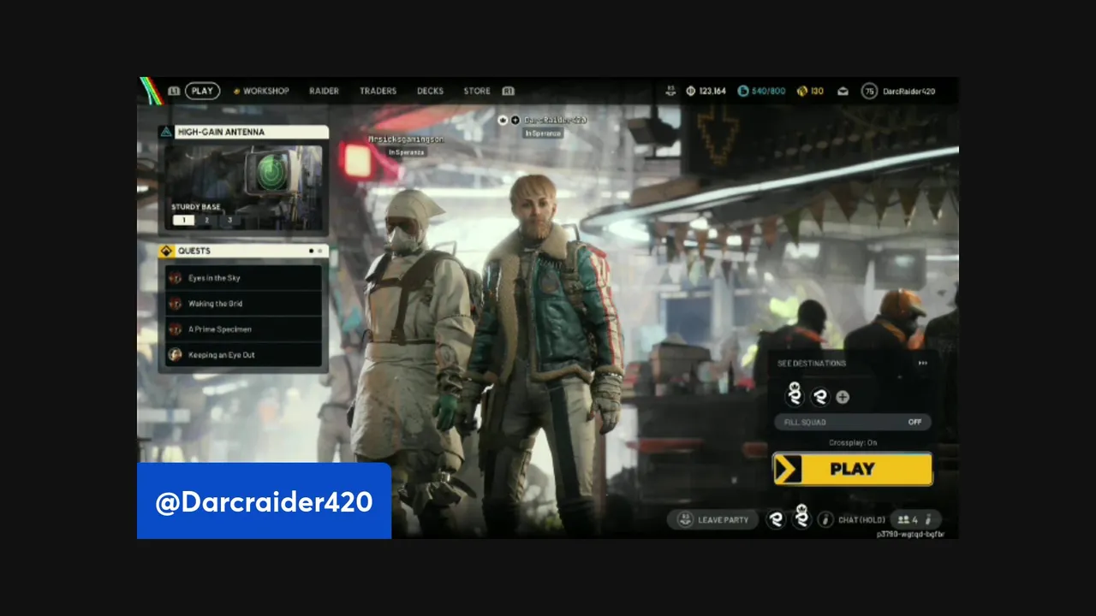The height and width of the screenshot is (616, 1096).
Task: Click the CHAT (HOLD) label
Action: point(861,519)
